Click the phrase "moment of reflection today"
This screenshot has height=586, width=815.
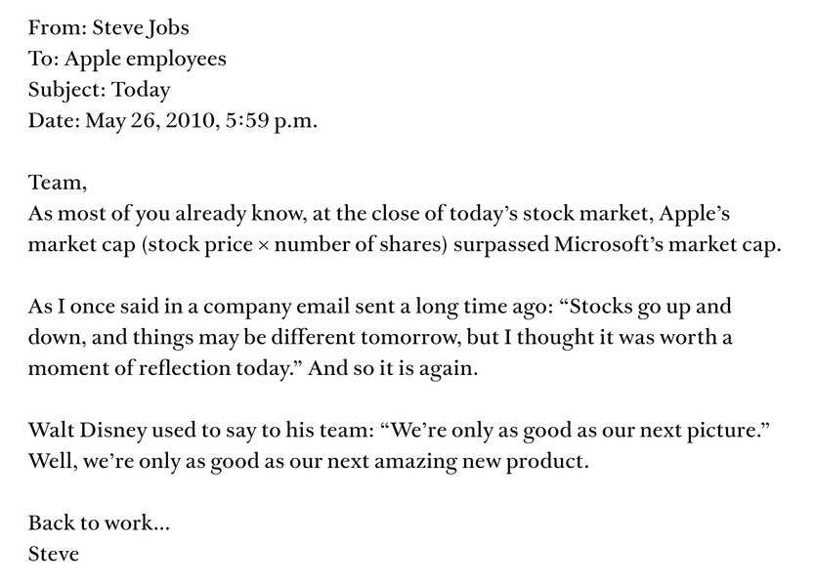click(x=152, y=370)
